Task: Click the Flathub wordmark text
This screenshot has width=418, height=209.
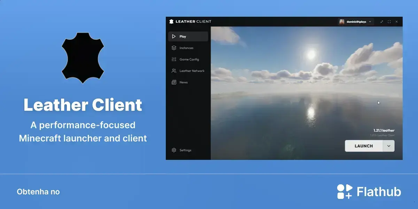Action: pos(379,192)
